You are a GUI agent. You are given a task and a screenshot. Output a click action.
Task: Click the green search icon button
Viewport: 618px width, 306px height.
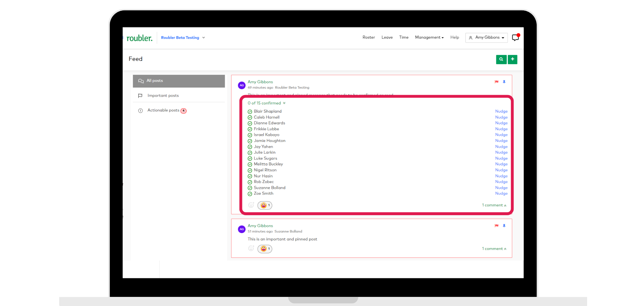click(501, 59)
